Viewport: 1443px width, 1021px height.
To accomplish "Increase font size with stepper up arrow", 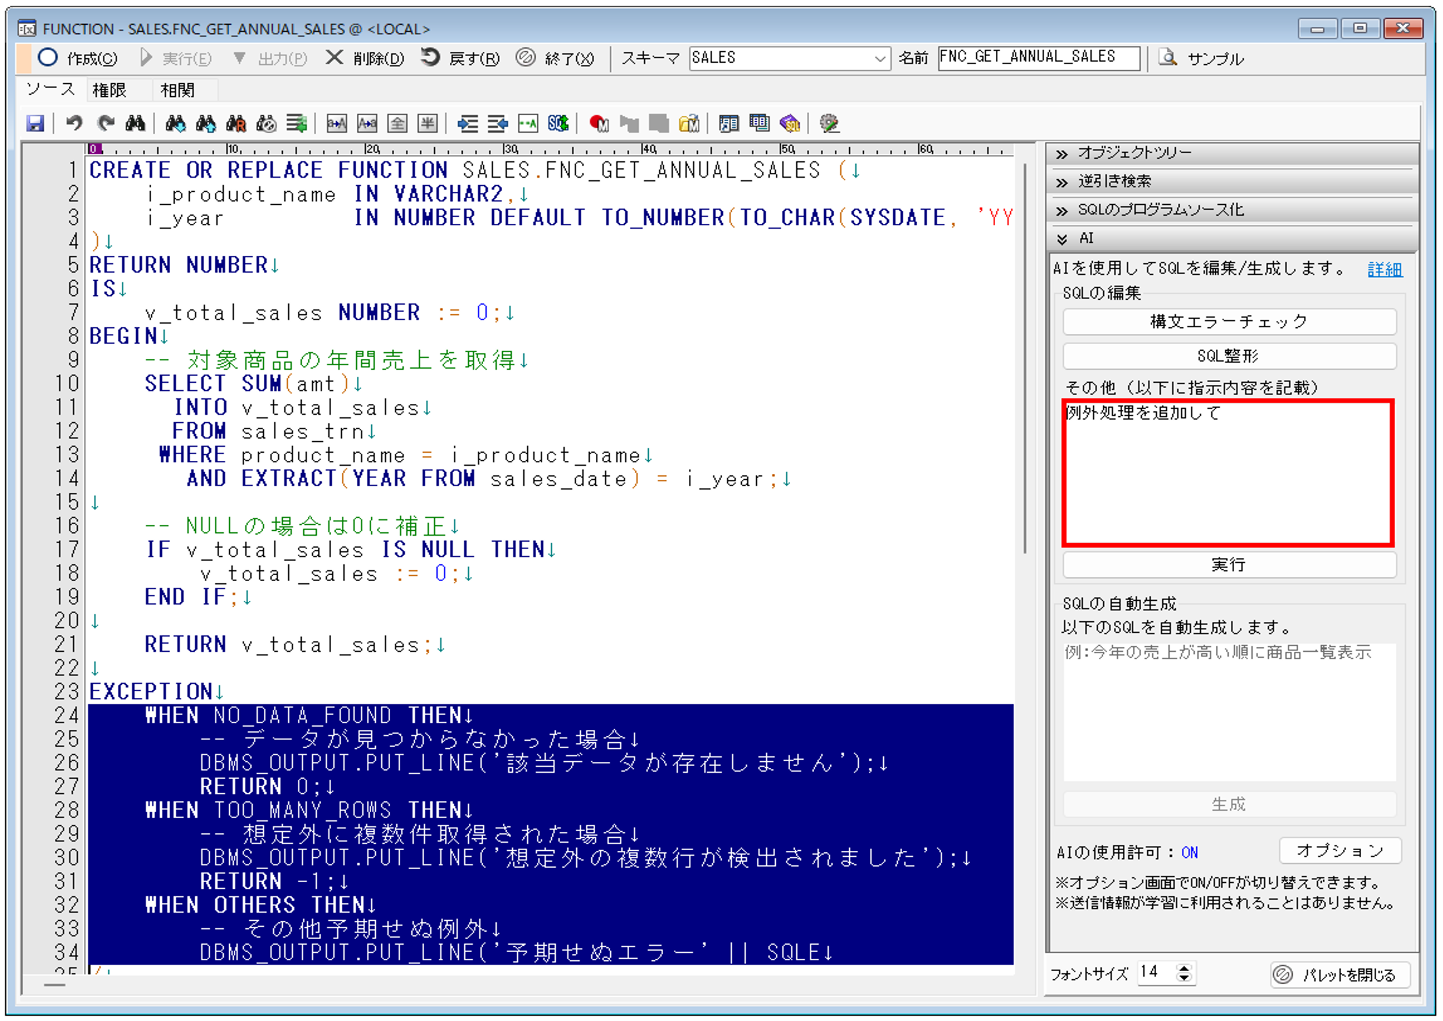I will click(x=1184, y=968).
